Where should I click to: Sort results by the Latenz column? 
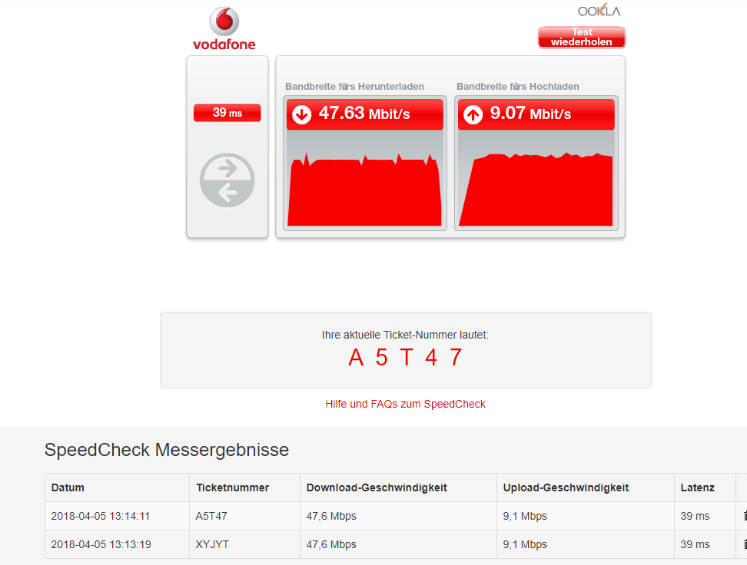[x=697, y=487]
